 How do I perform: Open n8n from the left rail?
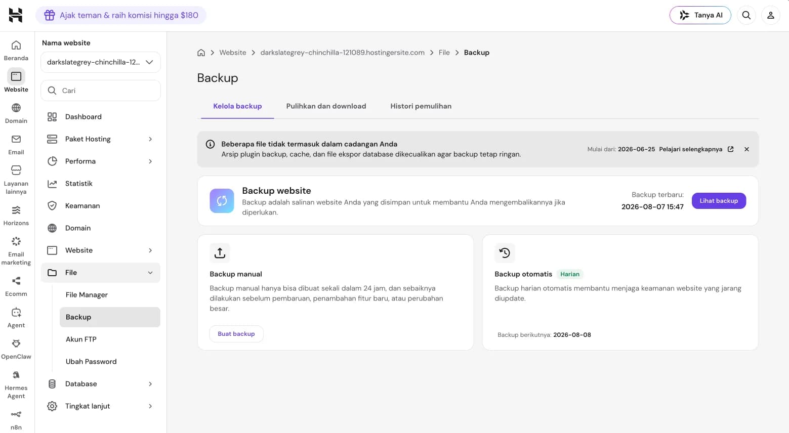(16, 420)
